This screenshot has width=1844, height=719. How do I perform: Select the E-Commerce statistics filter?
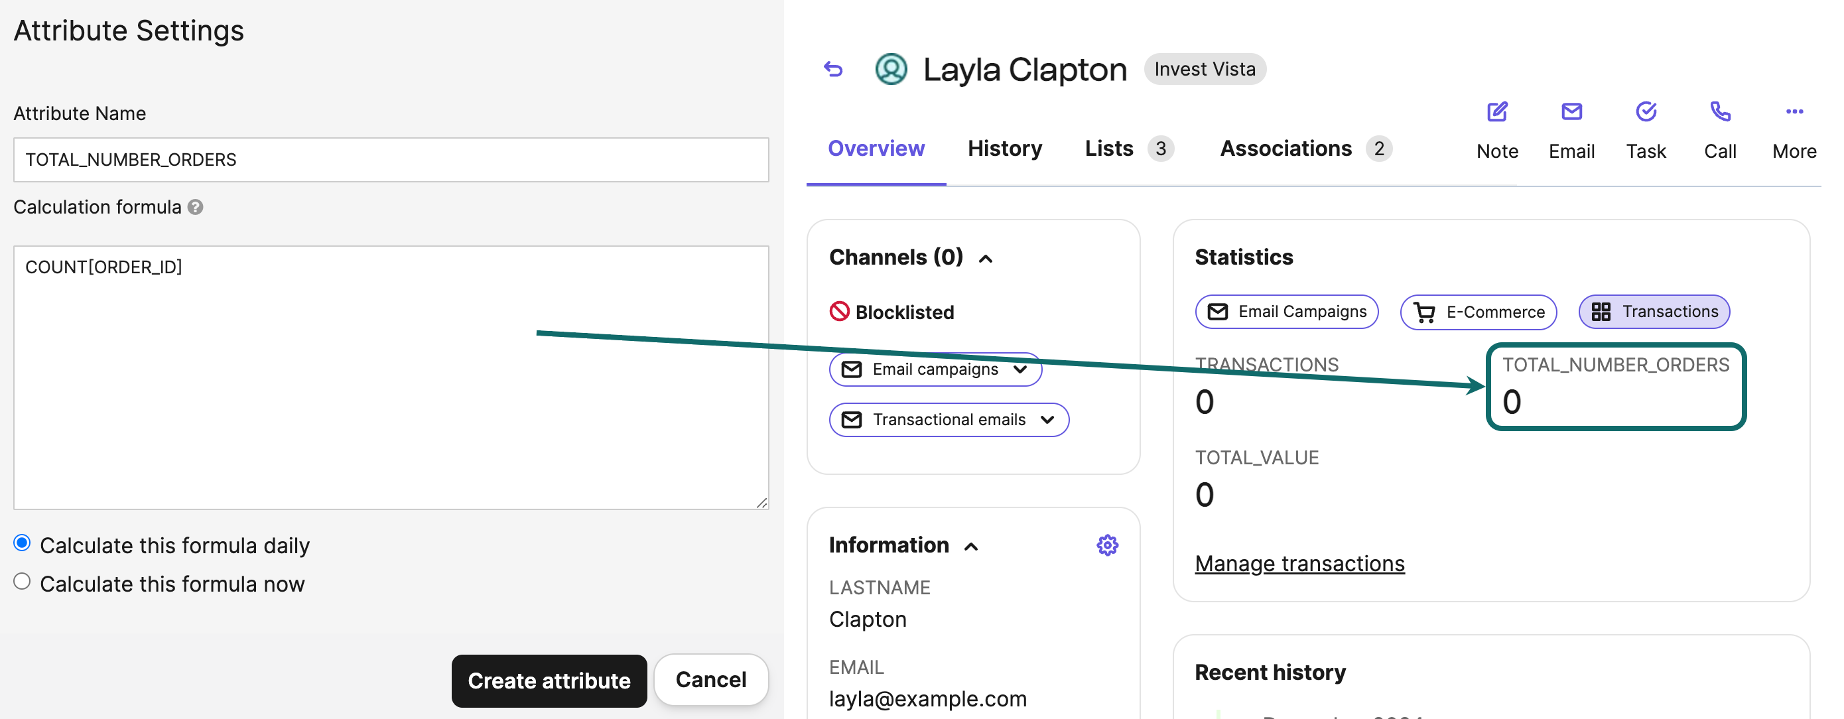[1479, 312]
